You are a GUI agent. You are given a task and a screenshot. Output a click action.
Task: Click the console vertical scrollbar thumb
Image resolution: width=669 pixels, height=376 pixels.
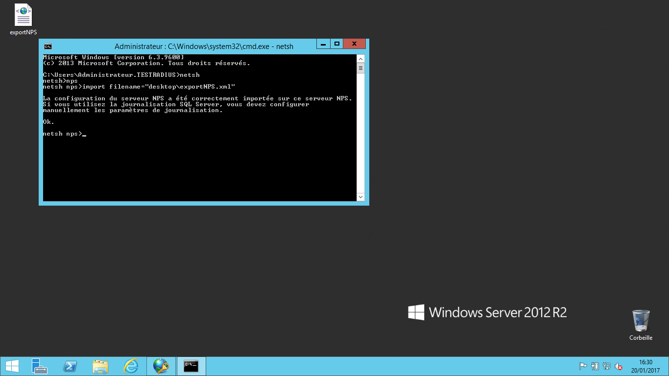(x=360, y=68)
